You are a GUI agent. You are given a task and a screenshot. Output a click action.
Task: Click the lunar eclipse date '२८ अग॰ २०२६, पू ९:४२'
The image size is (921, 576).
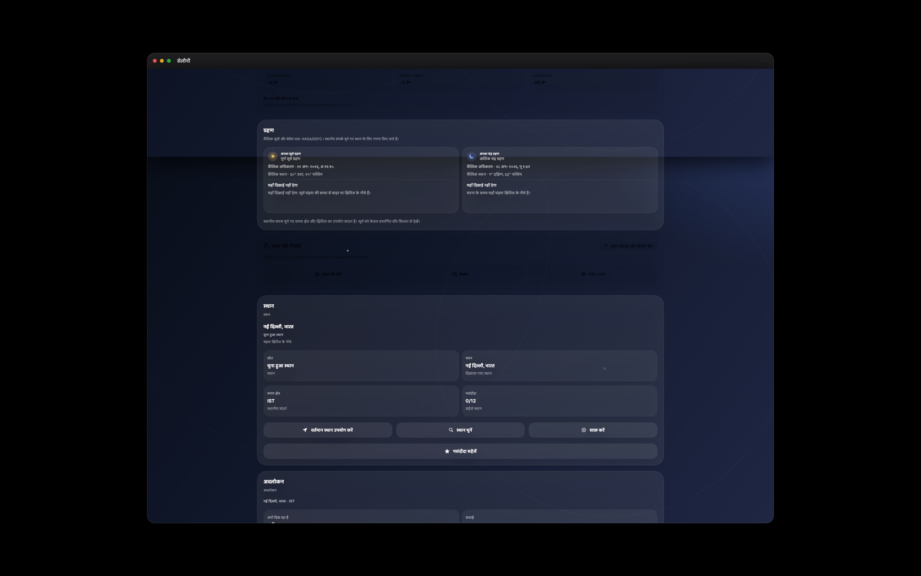[x=513, y=167]
